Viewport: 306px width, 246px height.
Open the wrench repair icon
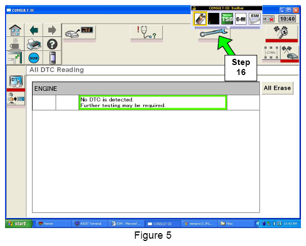click(x=214, y=33)
